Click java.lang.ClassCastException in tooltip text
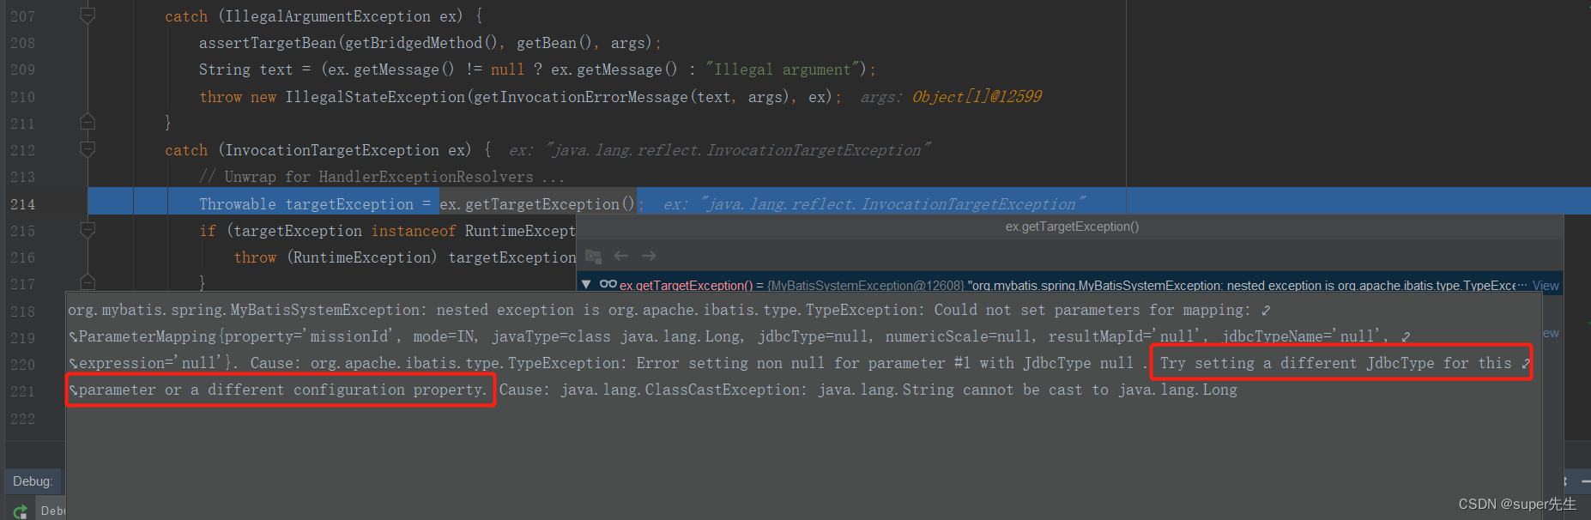 point(684,390)
